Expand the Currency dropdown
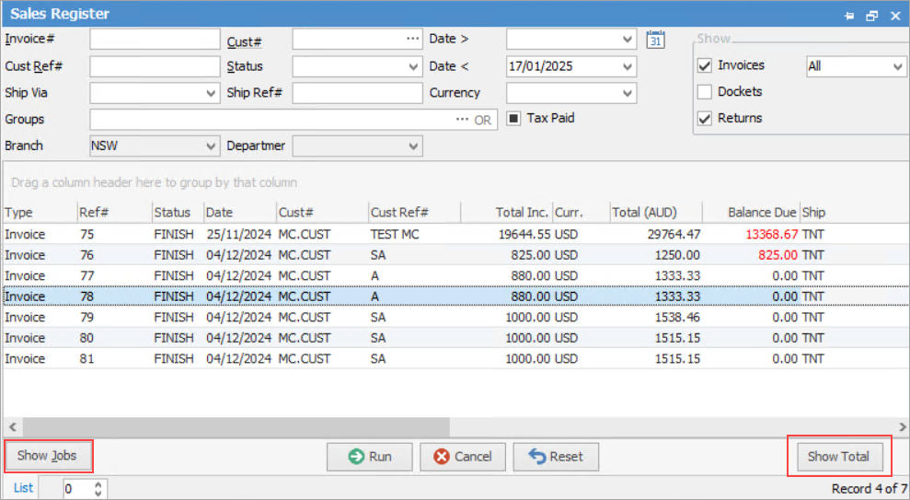910x500 pixels. [628, 94]
